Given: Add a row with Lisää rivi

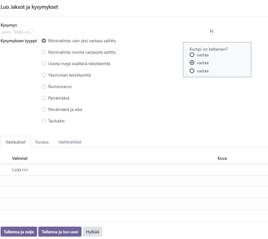Looking at the screenshot, I should [20, 170].
